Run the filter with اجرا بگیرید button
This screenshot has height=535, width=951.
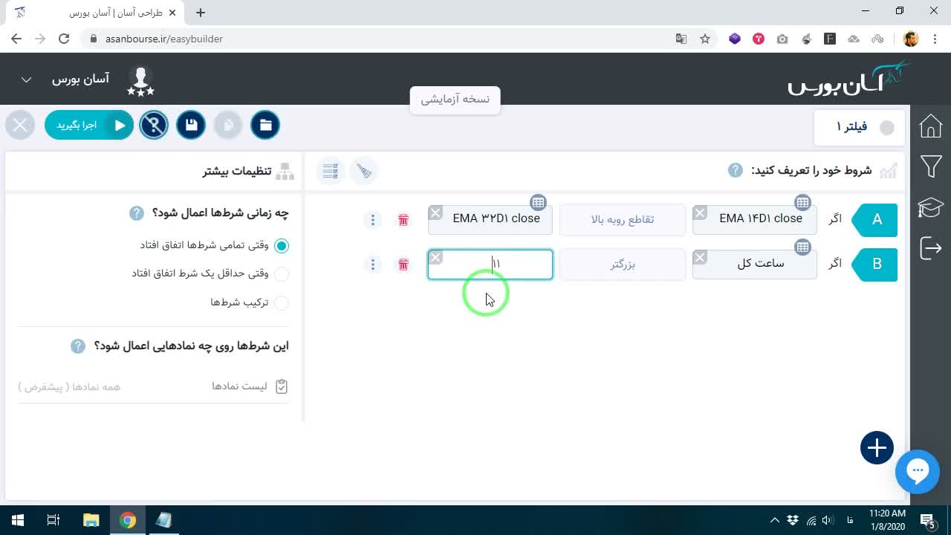point(89,125)
